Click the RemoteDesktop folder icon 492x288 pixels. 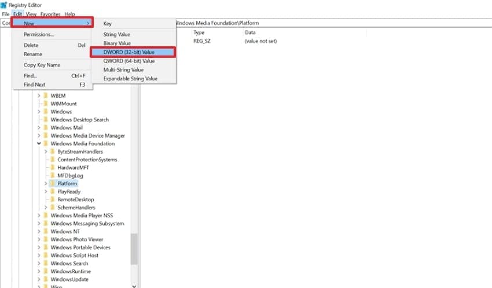(53, 200)
